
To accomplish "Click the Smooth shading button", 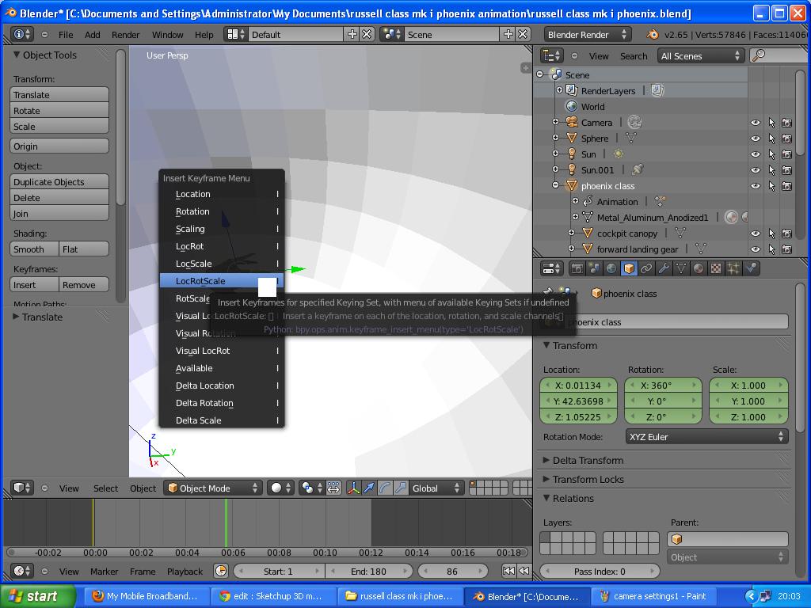I will 32,249.
